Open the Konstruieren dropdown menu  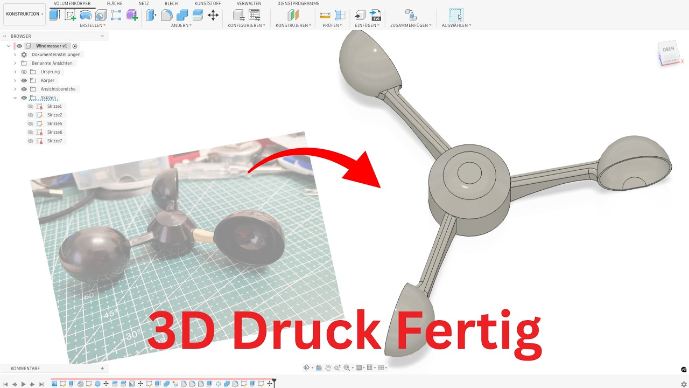293,25
